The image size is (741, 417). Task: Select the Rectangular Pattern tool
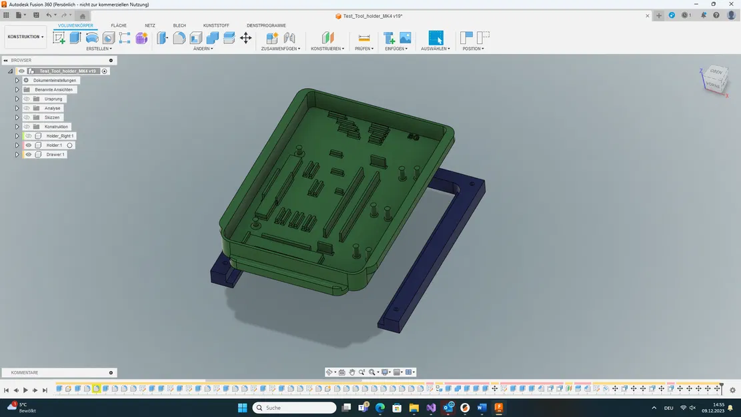pos(125,38)
